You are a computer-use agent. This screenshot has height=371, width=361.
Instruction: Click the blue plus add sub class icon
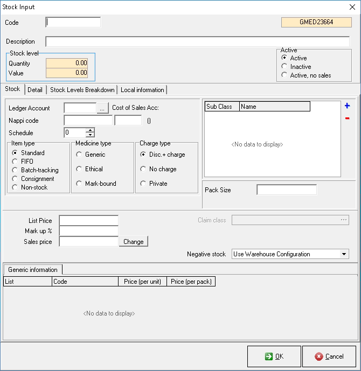coord(347,106)
